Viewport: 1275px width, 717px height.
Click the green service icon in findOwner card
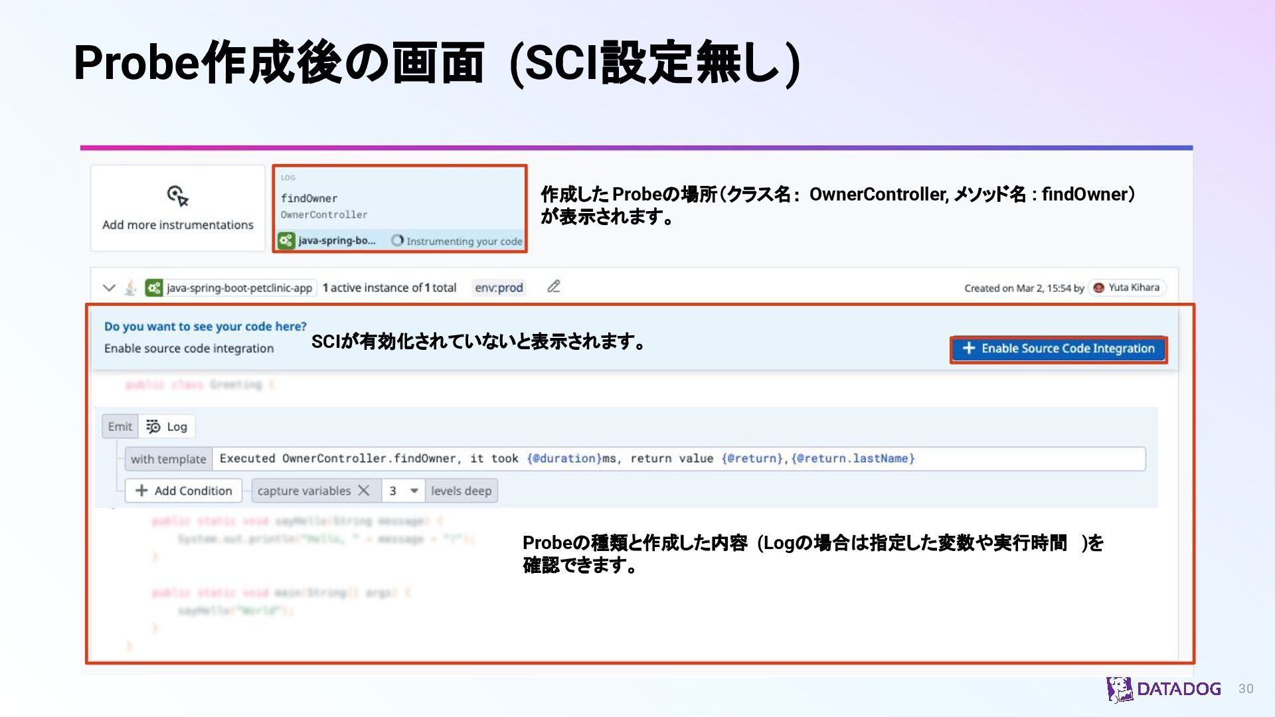(x=286, y=240)
